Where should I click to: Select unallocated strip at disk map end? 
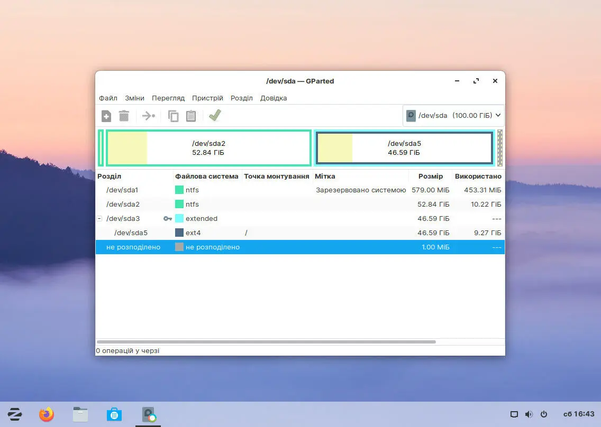(500, 148)
